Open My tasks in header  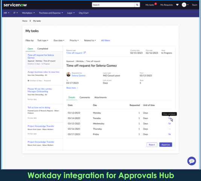tap(150, 5)
